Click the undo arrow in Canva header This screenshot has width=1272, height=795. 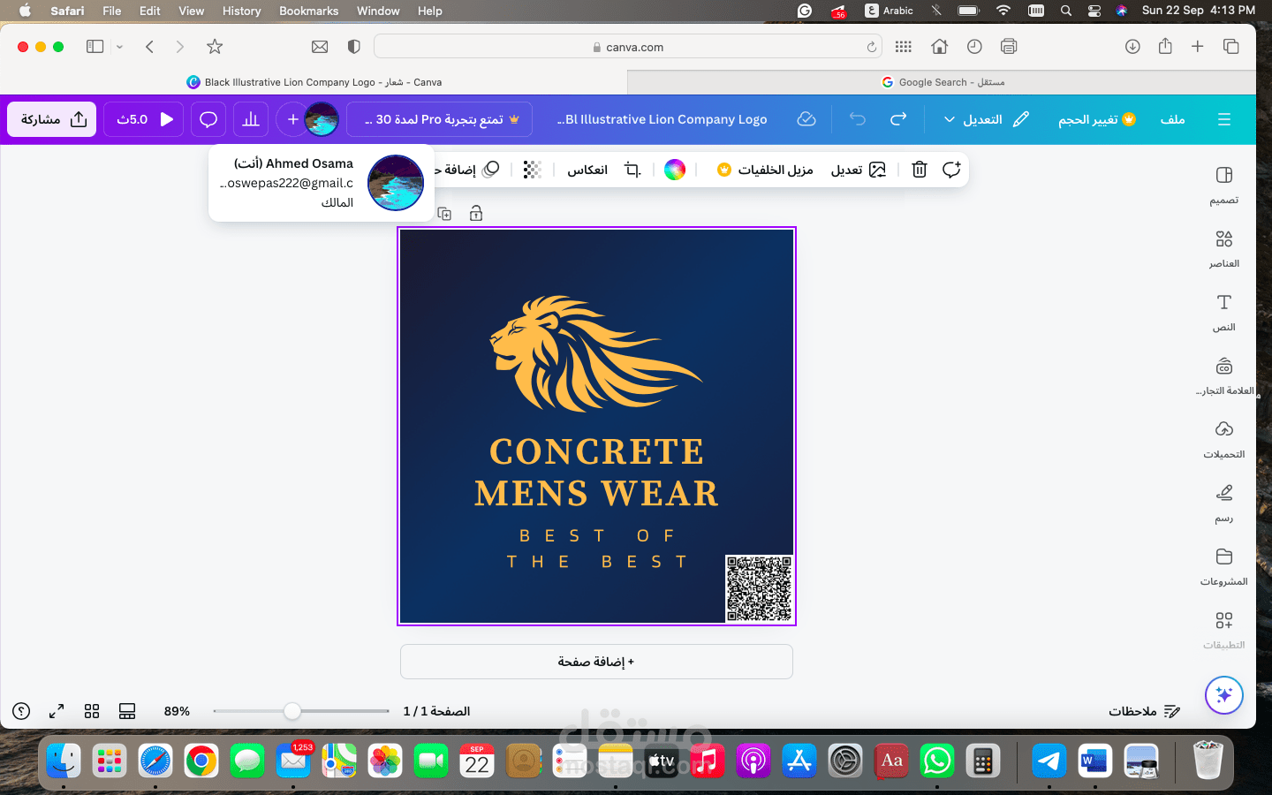click(857, 119)
